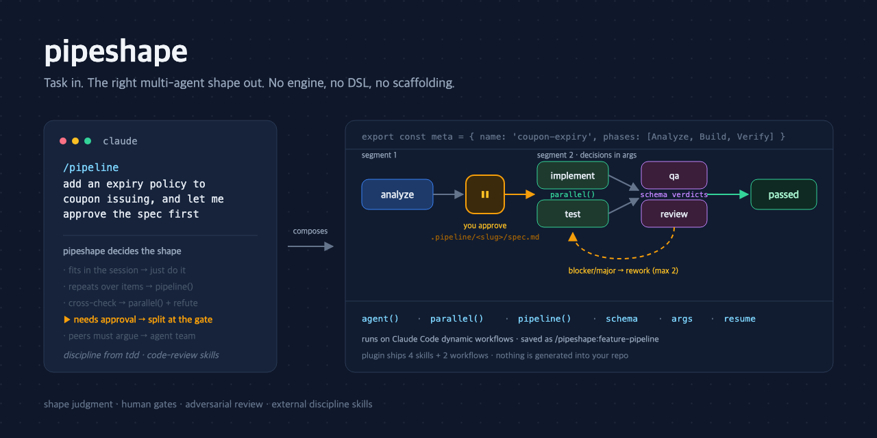Select the qa node
The image size is (877, 438).
tap(674, 175)
